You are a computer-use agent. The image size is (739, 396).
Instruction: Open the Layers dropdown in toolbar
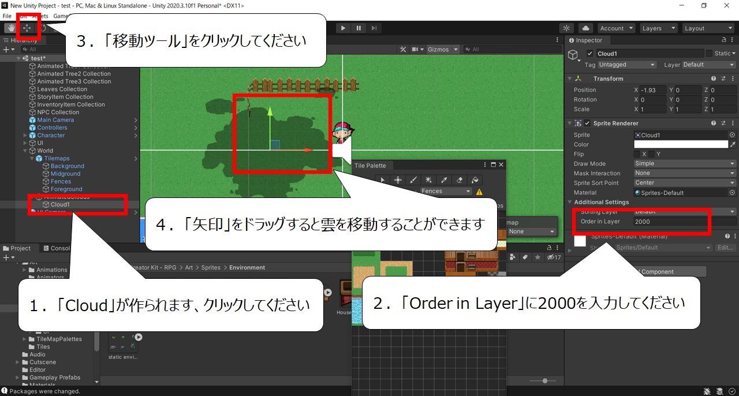click(x=658, y=28)
